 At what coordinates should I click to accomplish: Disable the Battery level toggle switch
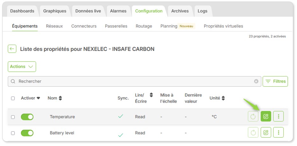click(x=27, y=133)
